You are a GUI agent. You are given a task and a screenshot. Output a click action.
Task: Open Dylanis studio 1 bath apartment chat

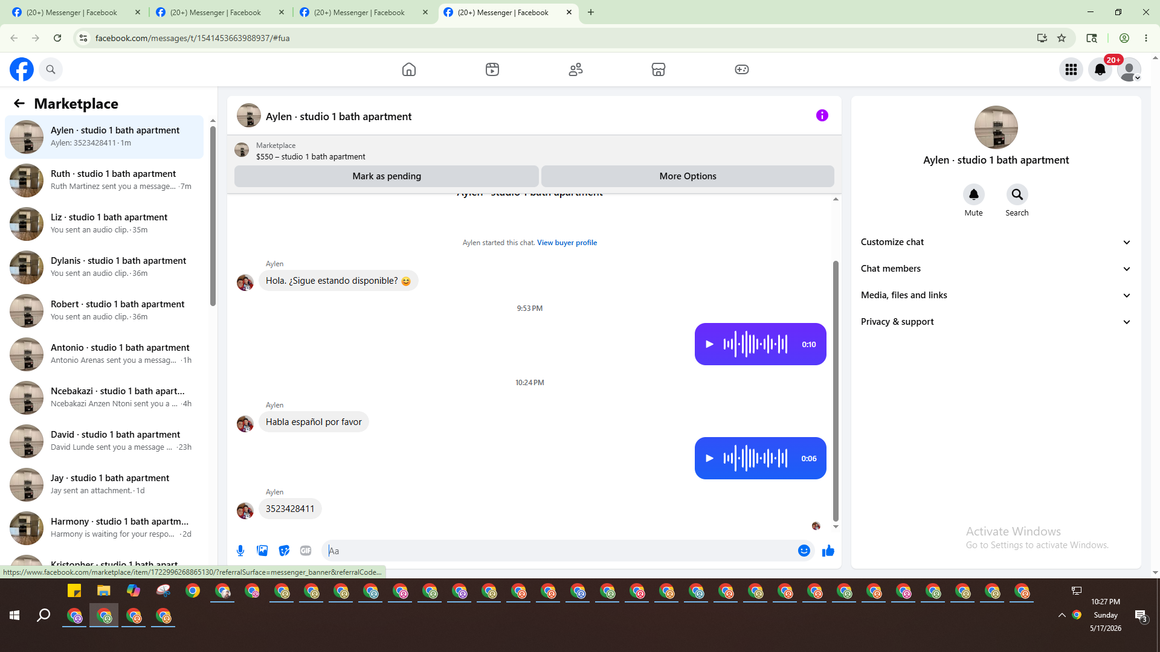point(104,267)
